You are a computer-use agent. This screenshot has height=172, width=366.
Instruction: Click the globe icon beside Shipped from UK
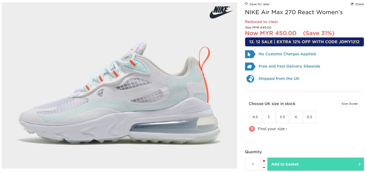[250, 79]
